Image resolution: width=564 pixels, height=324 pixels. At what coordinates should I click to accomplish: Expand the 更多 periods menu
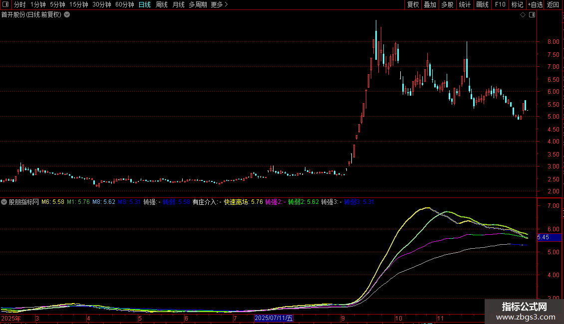tap(219, 4)
